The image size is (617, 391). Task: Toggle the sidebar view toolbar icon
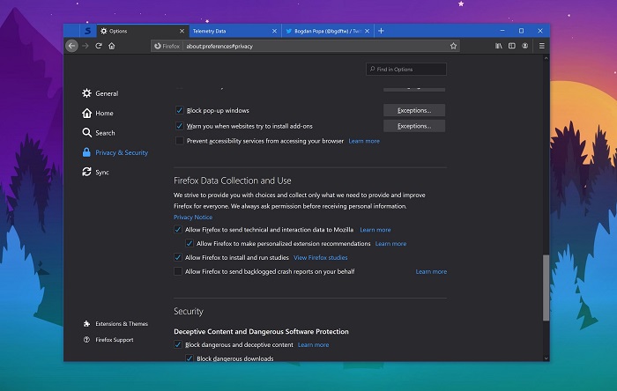click(512, 46)
